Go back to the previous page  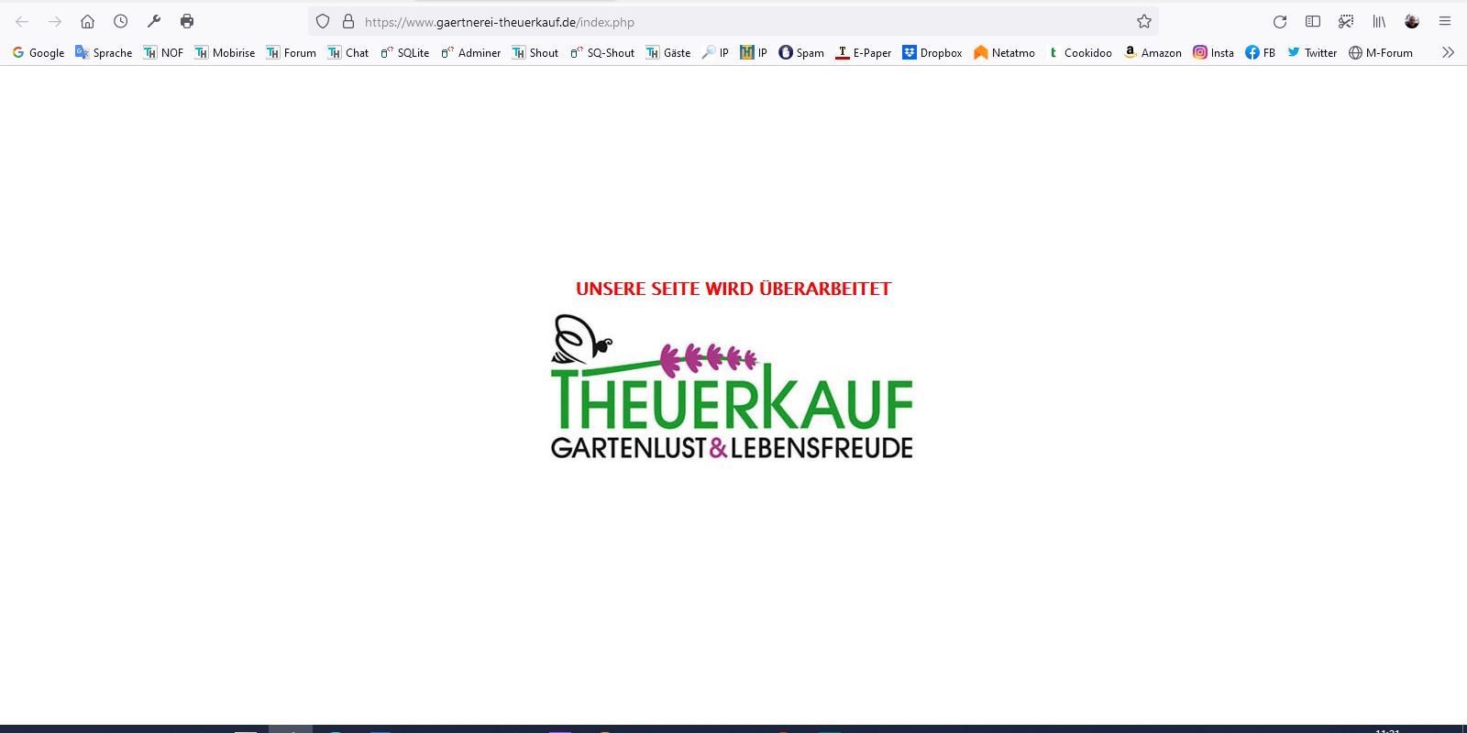click(x=22, y=21)
